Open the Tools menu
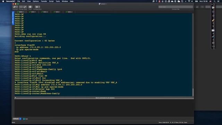 coord(58,1)
